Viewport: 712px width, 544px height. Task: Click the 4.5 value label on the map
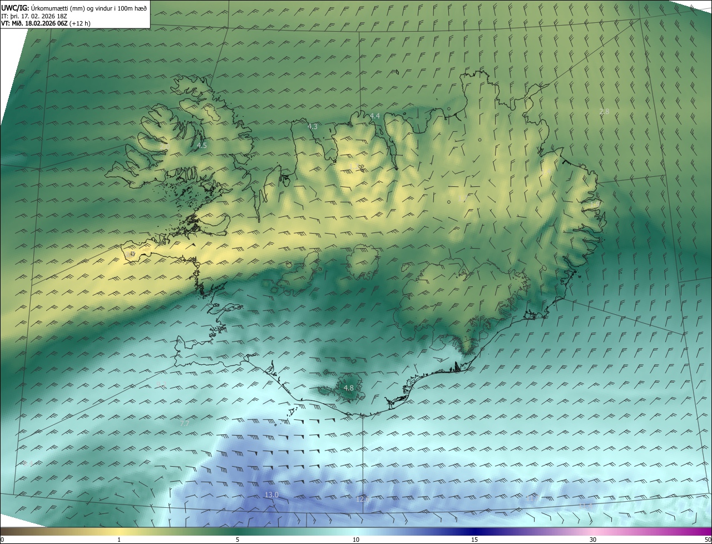click(x=201, y=145)
